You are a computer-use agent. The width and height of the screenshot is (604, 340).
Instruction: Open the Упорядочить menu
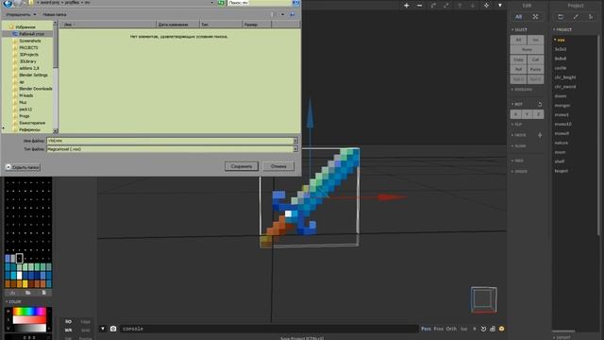click(21, 14)
